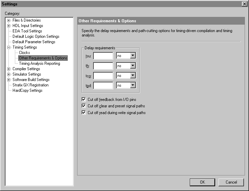This screenshot has height=191, width=249.
Task: Open the tco units dropdown
Action: coord(133,76)
